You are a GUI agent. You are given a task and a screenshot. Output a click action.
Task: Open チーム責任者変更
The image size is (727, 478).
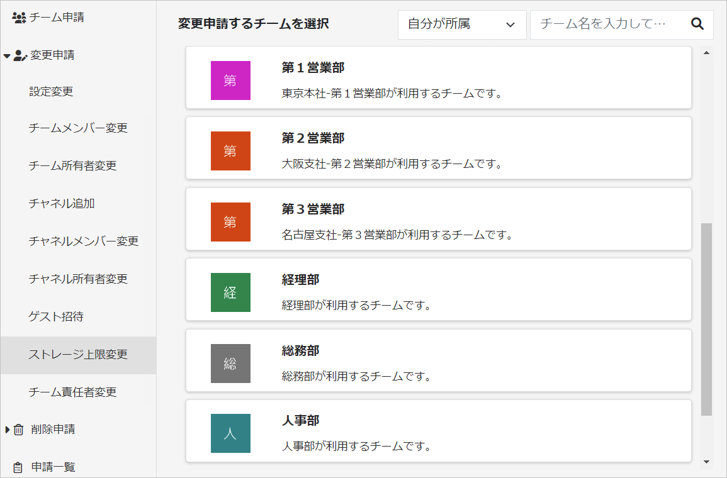click(x=72, y=392)
